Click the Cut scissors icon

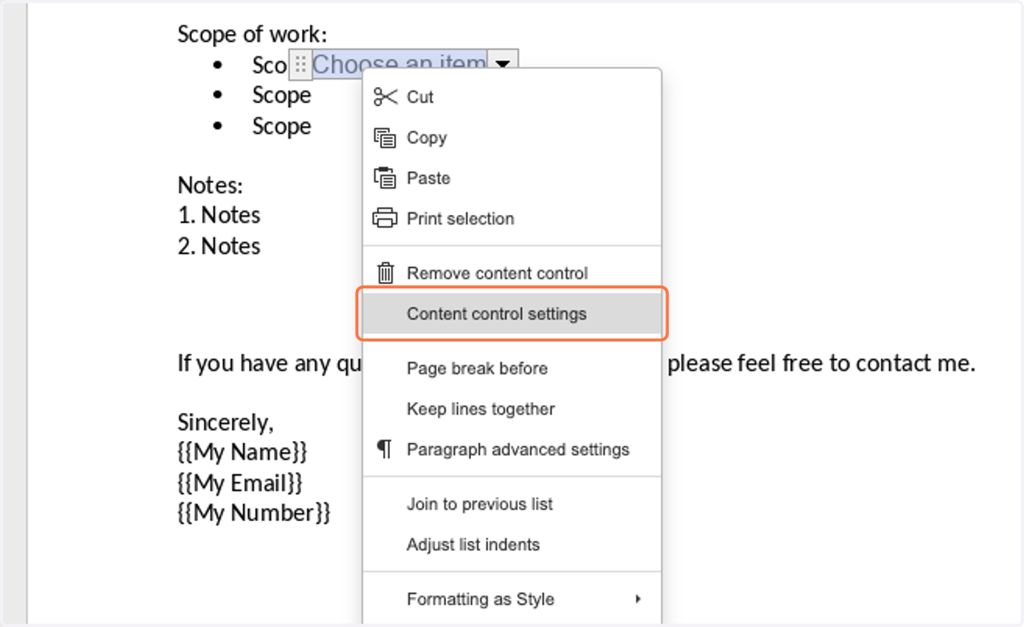[x=386, y=97]
